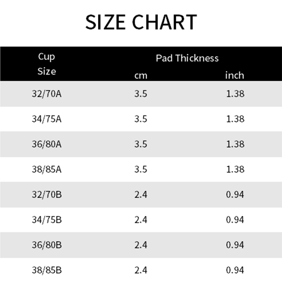Viewport: 282px width, 282px height.
Task: Click the SIZE CHART title
Action: click(141, 22)
